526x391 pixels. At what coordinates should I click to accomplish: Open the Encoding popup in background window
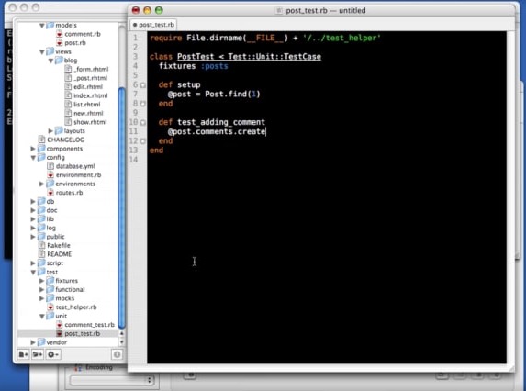coord(111,380)
